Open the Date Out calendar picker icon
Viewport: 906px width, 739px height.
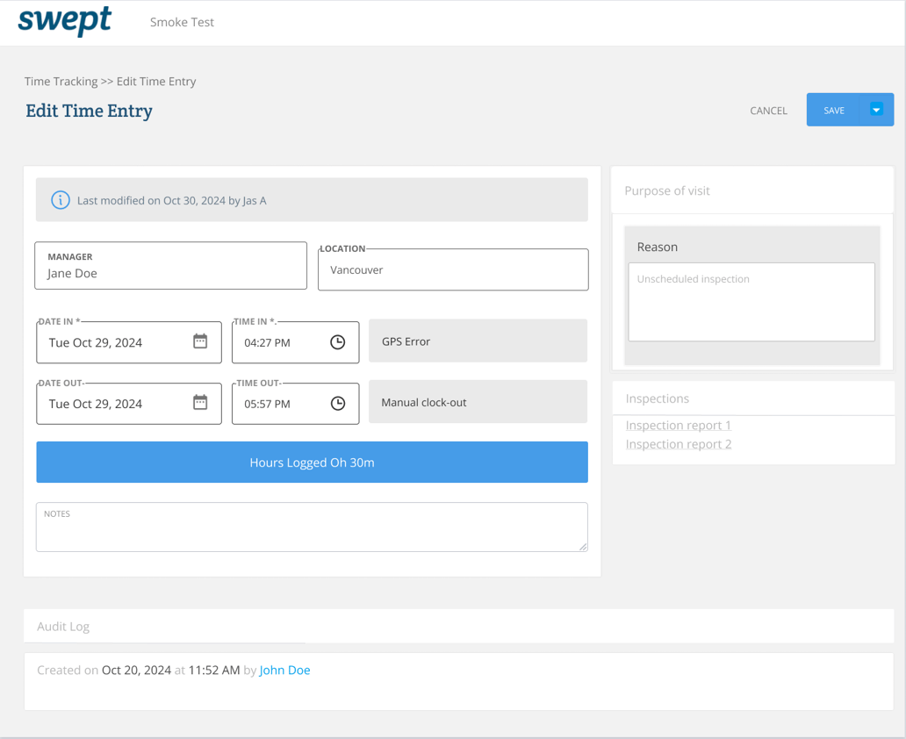tap(200, 403)
